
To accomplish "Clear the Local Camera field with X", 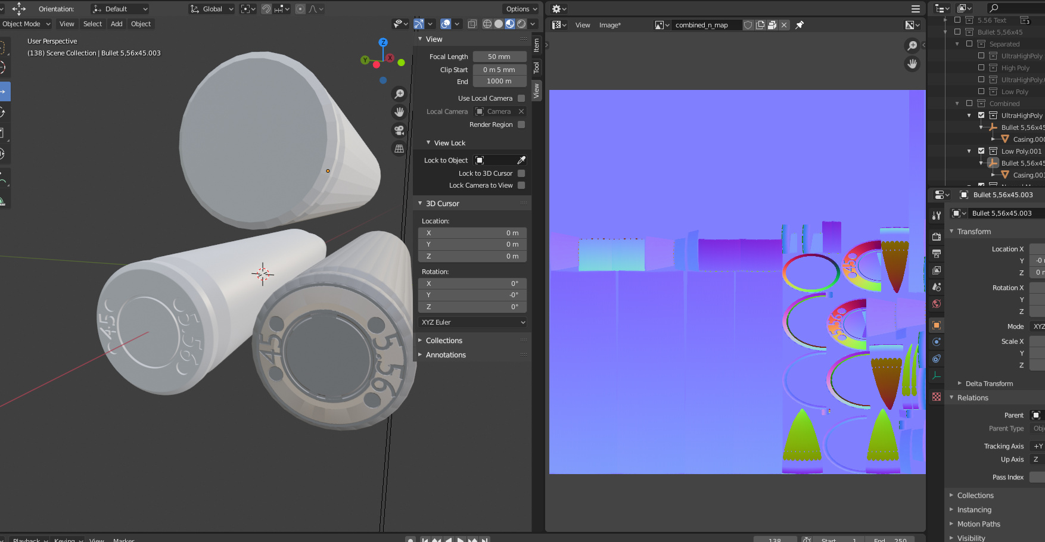I will click(521, 111).
